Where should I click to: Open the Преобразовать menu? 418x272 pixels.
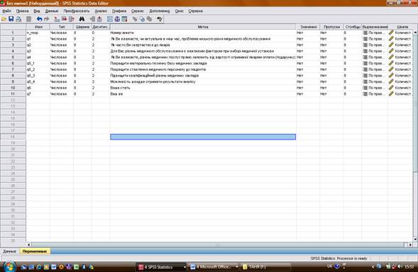pyautogui.click(x=77, y=11)
